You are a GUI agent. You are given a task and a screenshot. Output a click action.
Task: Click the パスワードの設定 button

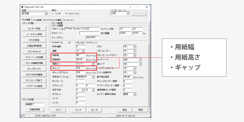coord(34,86)
